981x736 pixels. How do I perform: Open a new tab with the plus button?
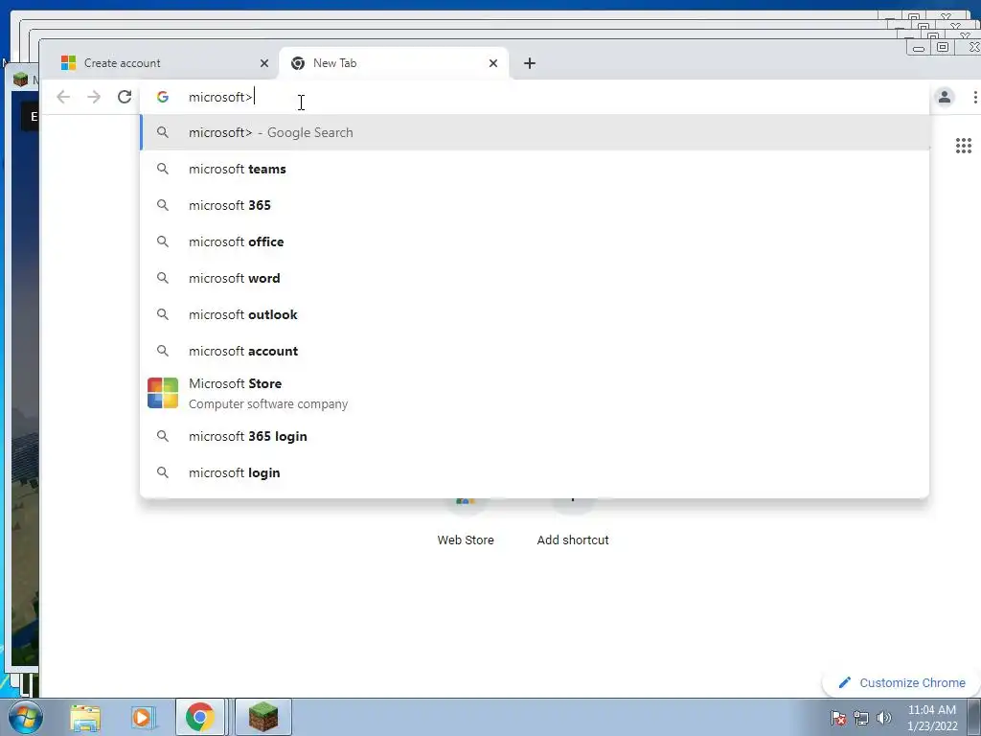point(529,63)
